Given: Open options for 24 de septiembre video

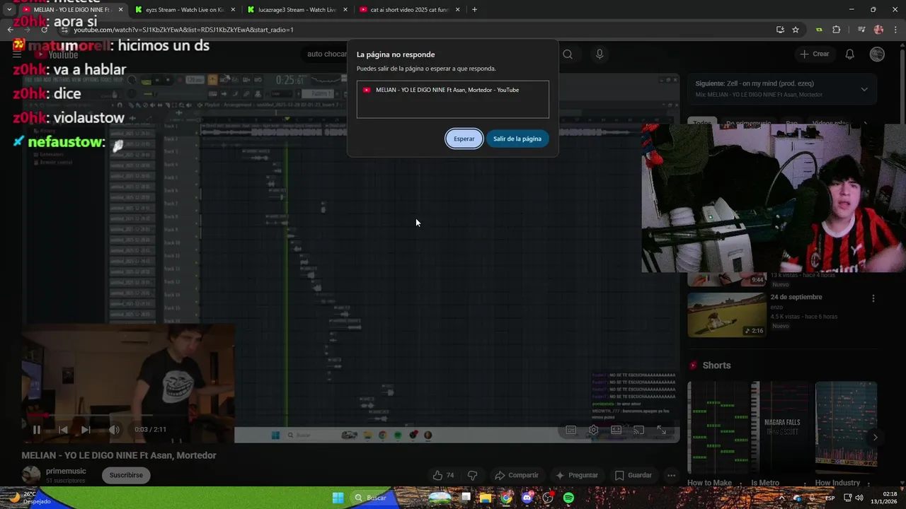Looking at the screenshot, I should (873, 298).
